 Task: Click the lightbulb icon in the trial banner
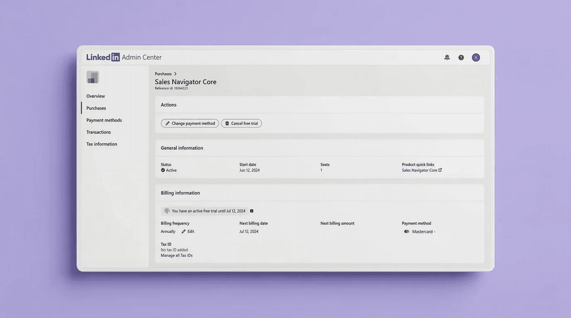pos(166,211)
